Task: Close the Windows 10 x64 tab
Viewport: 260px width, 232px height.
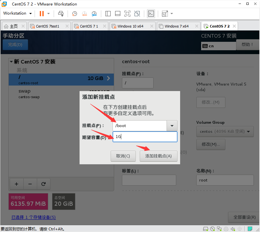Action: 152,26
